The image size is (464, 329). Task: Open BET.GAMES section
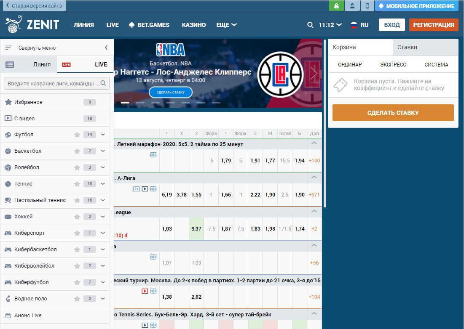(x=149, y=25)
